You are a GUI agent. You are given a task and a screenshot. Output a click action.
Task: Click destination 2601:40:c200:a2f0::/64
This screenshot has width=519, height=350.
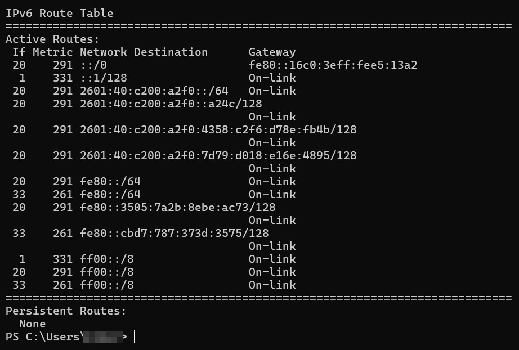coord(154,91)
